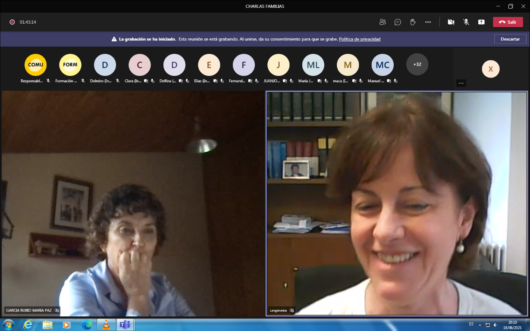This screenshot has width=530, height=331.
Task: Open the participants panel icon
Action: pos(383,22)
